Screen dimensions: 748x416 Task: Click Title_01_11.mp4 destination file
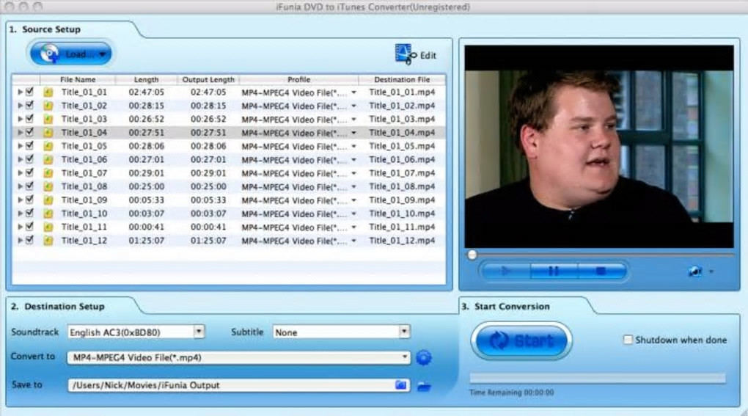pyautogui.click(x=402, y=227)
